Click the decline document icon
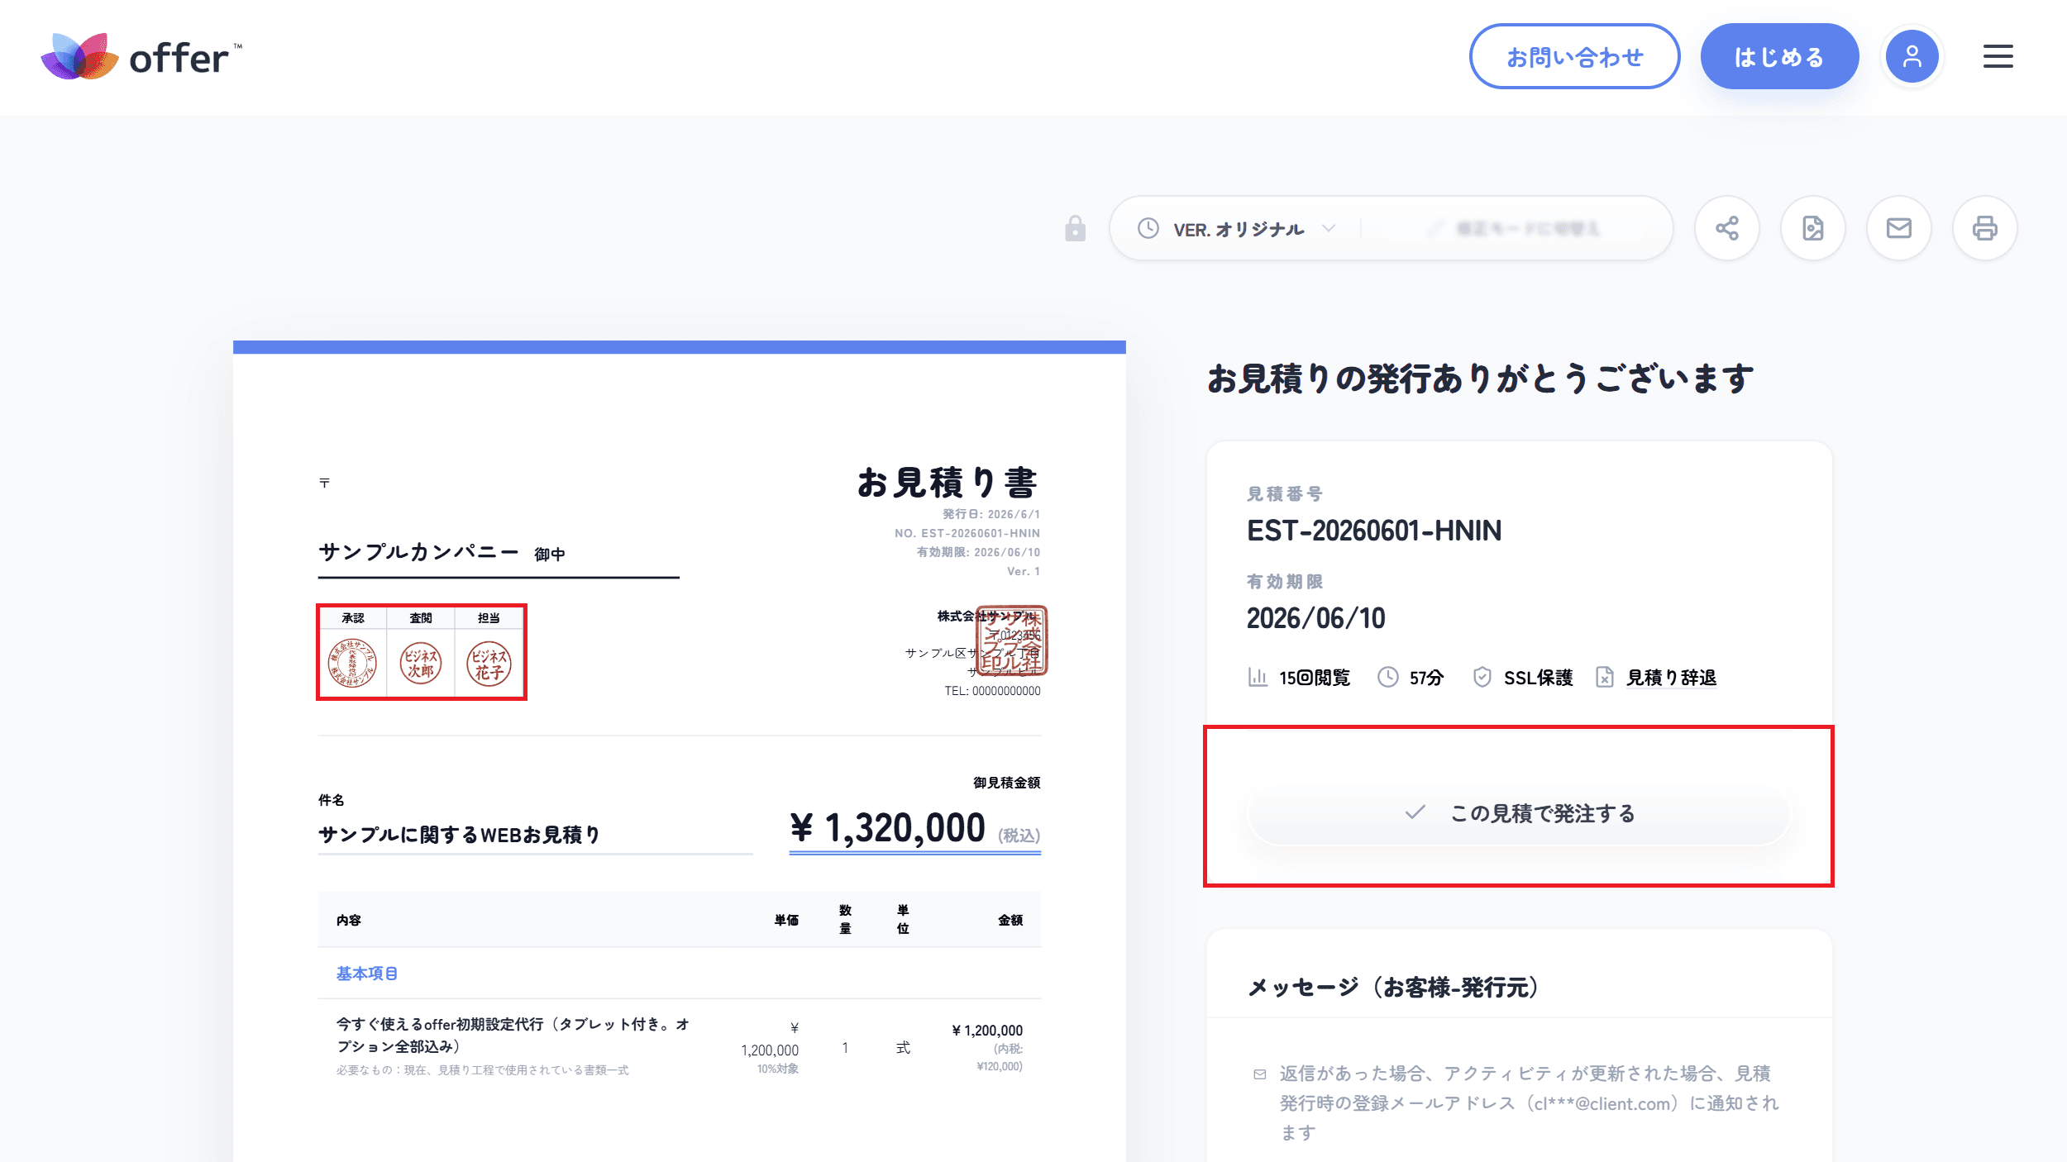 tap(1604, 678)
